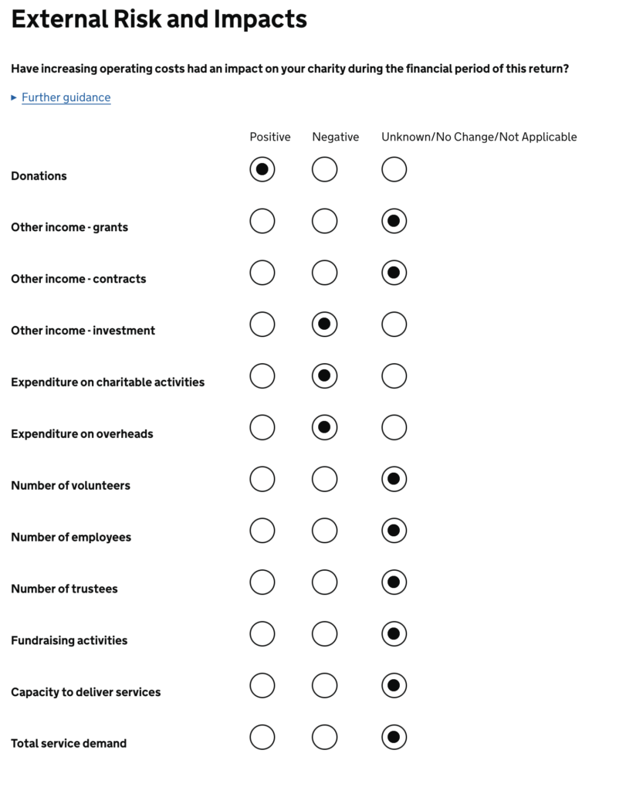This screenshot has height=791, width=626.
Task: Select Positive for Total service demand
Action: (x=262, y=737)
